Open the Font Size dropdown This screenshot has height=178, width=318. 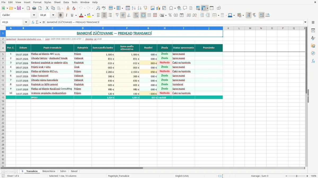click(53, 15)
